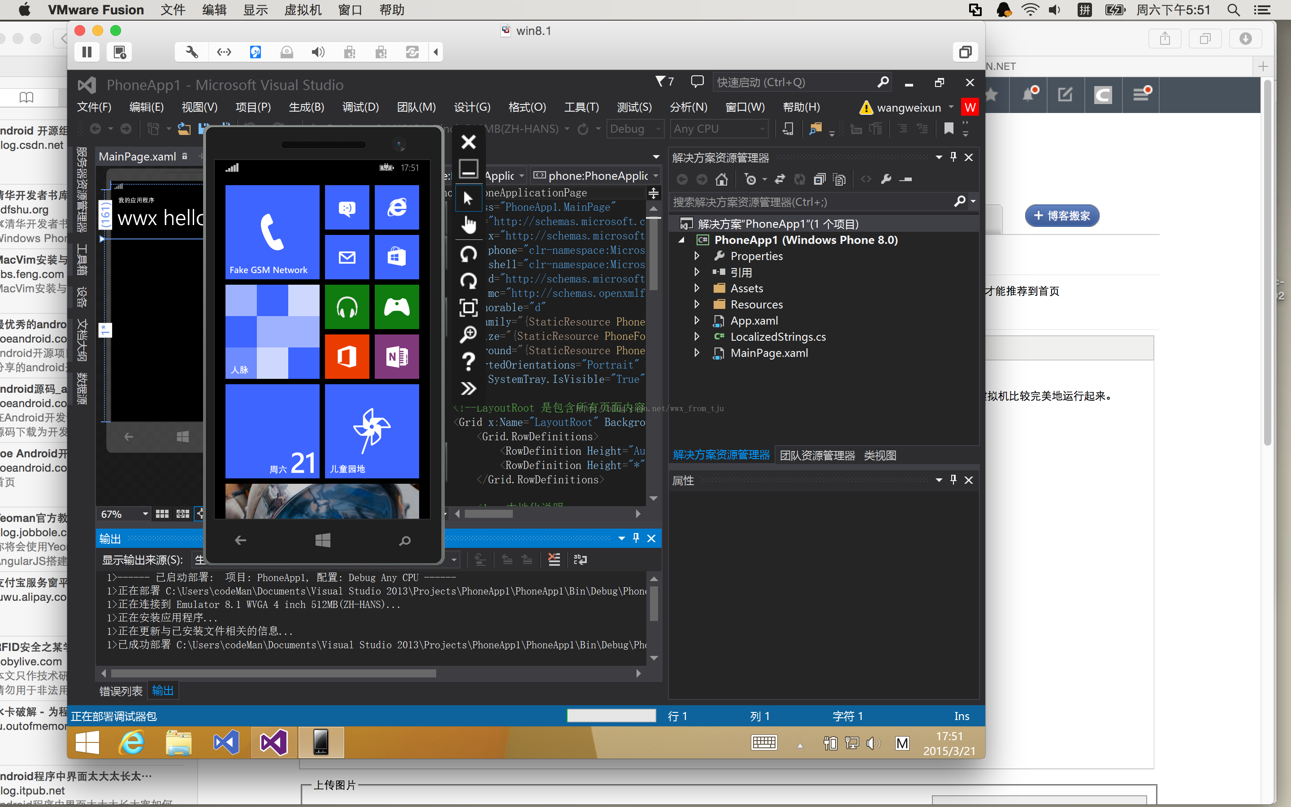Open emulator help question mark

468,361
